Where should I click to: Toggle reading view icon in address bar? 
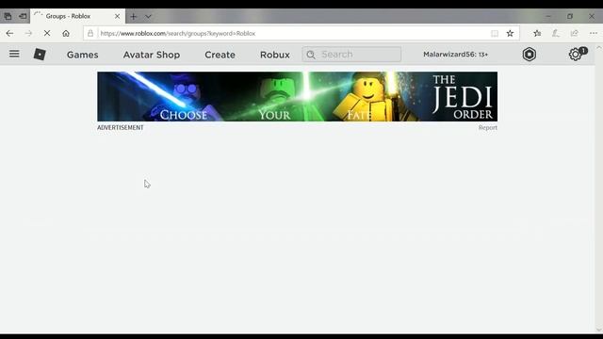tap(495, 34)
